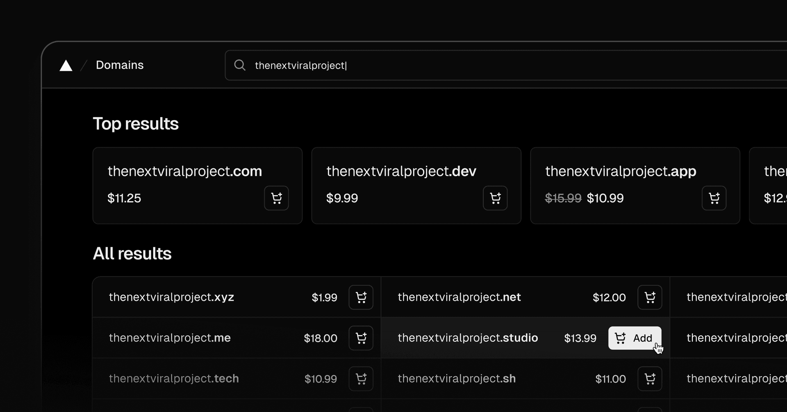Add thenextviralproject.sh to cart
787x412 pixels.
(650, 379)
